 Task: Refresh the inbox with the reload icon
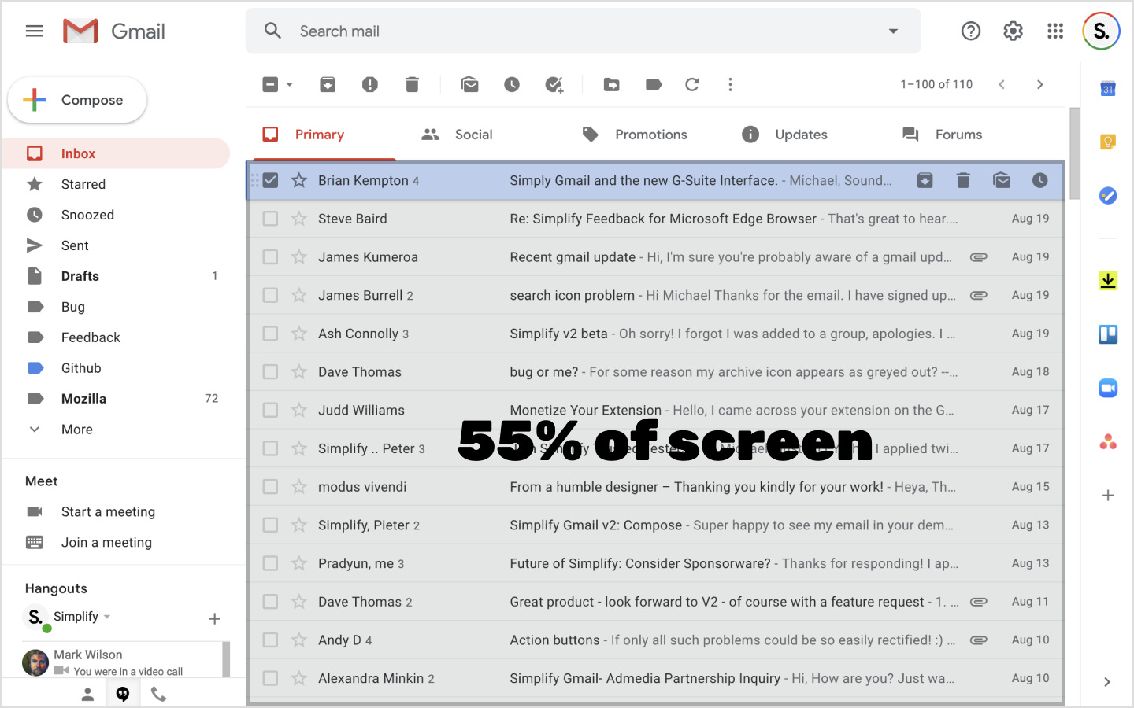click(692, 84)
